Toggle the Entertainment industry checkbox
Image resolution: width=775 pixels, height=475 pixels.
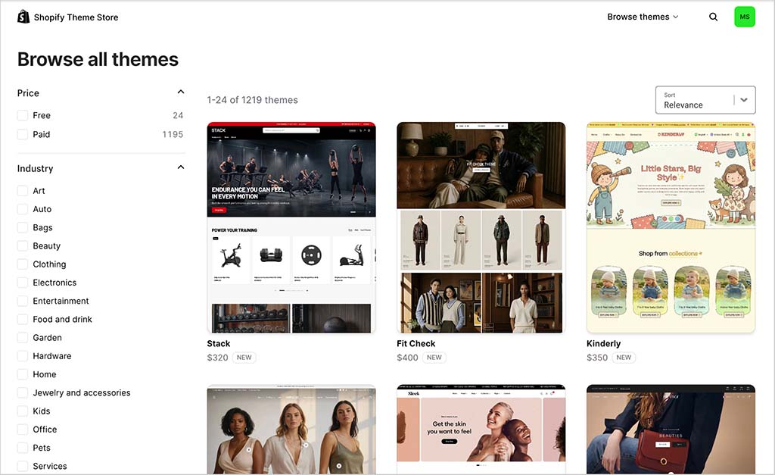click(x=23, y=300)
